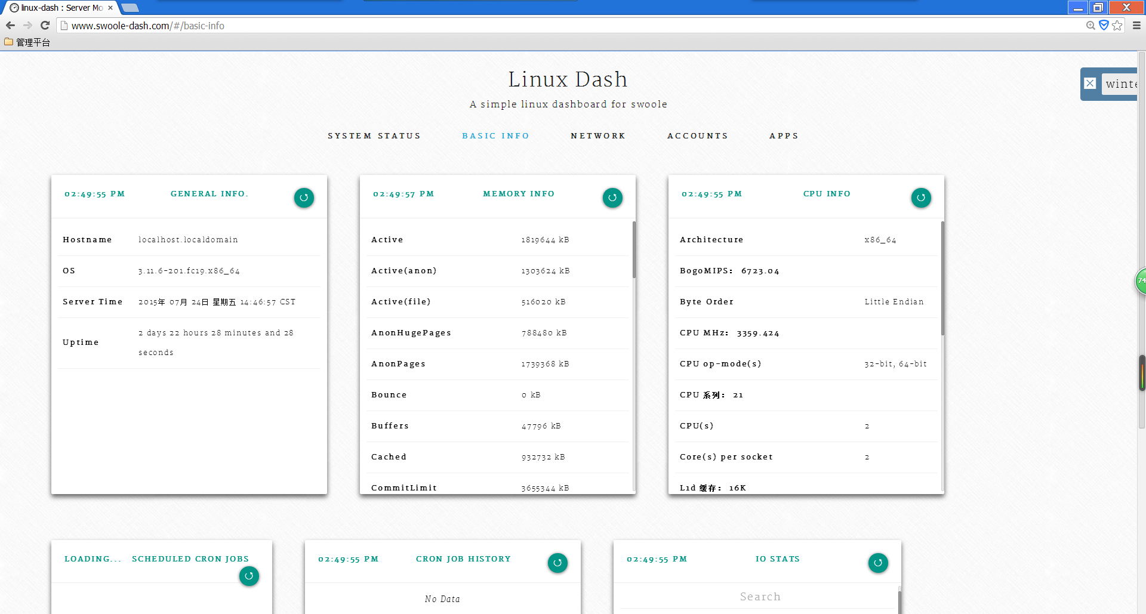The height and width of the screenshot is (614, 1146).
Task: Click the Uptime row label
Action: [x=81, y=343]
